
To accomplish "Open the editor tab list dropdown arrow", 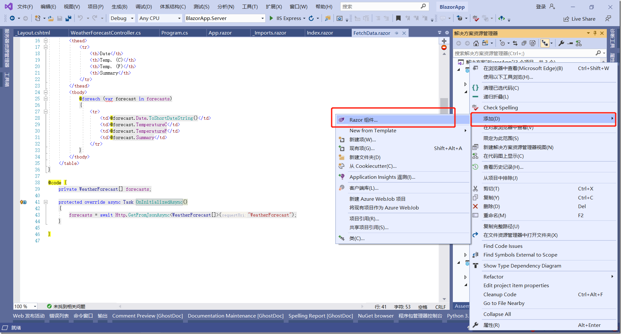I will pos(439,33).
